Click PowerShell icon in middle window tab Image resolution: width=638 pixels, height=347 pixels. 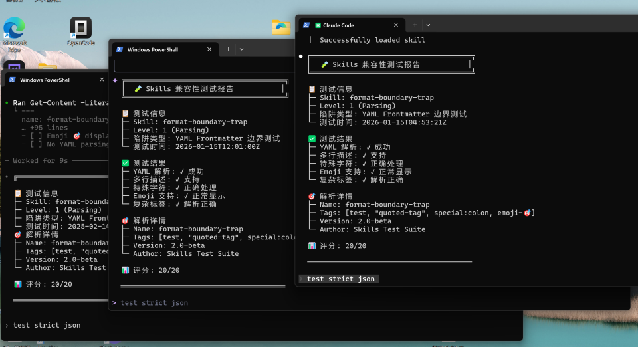tap(120, 49)
